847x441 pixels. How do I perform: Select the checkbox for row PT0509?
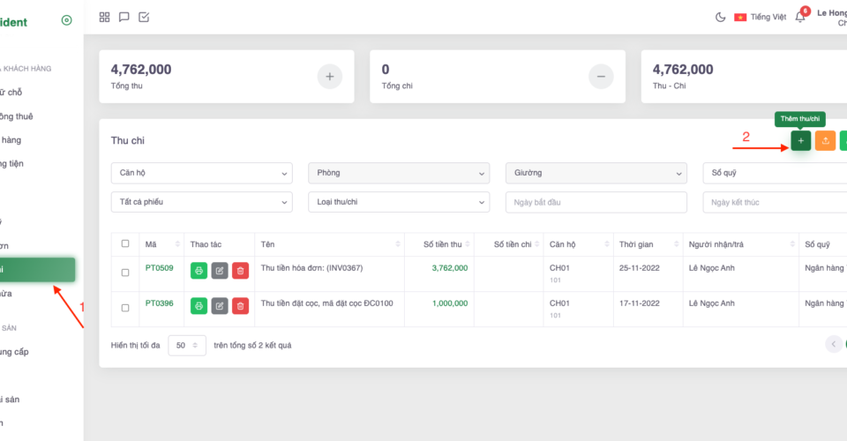click(x=124, y=272)
